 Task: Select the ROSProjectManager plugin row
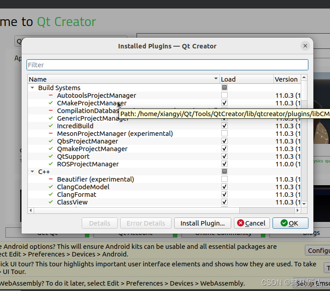click(x=164, y=164)
